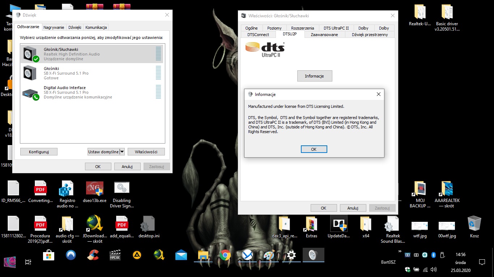Open the Bluetooth tray icon
This screenshot has width=494, height=277.
point(434,255)
